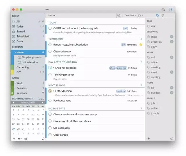186x156 pixels.
Task: Hide tags using the eye icon
Action: (x=171, y=139)
